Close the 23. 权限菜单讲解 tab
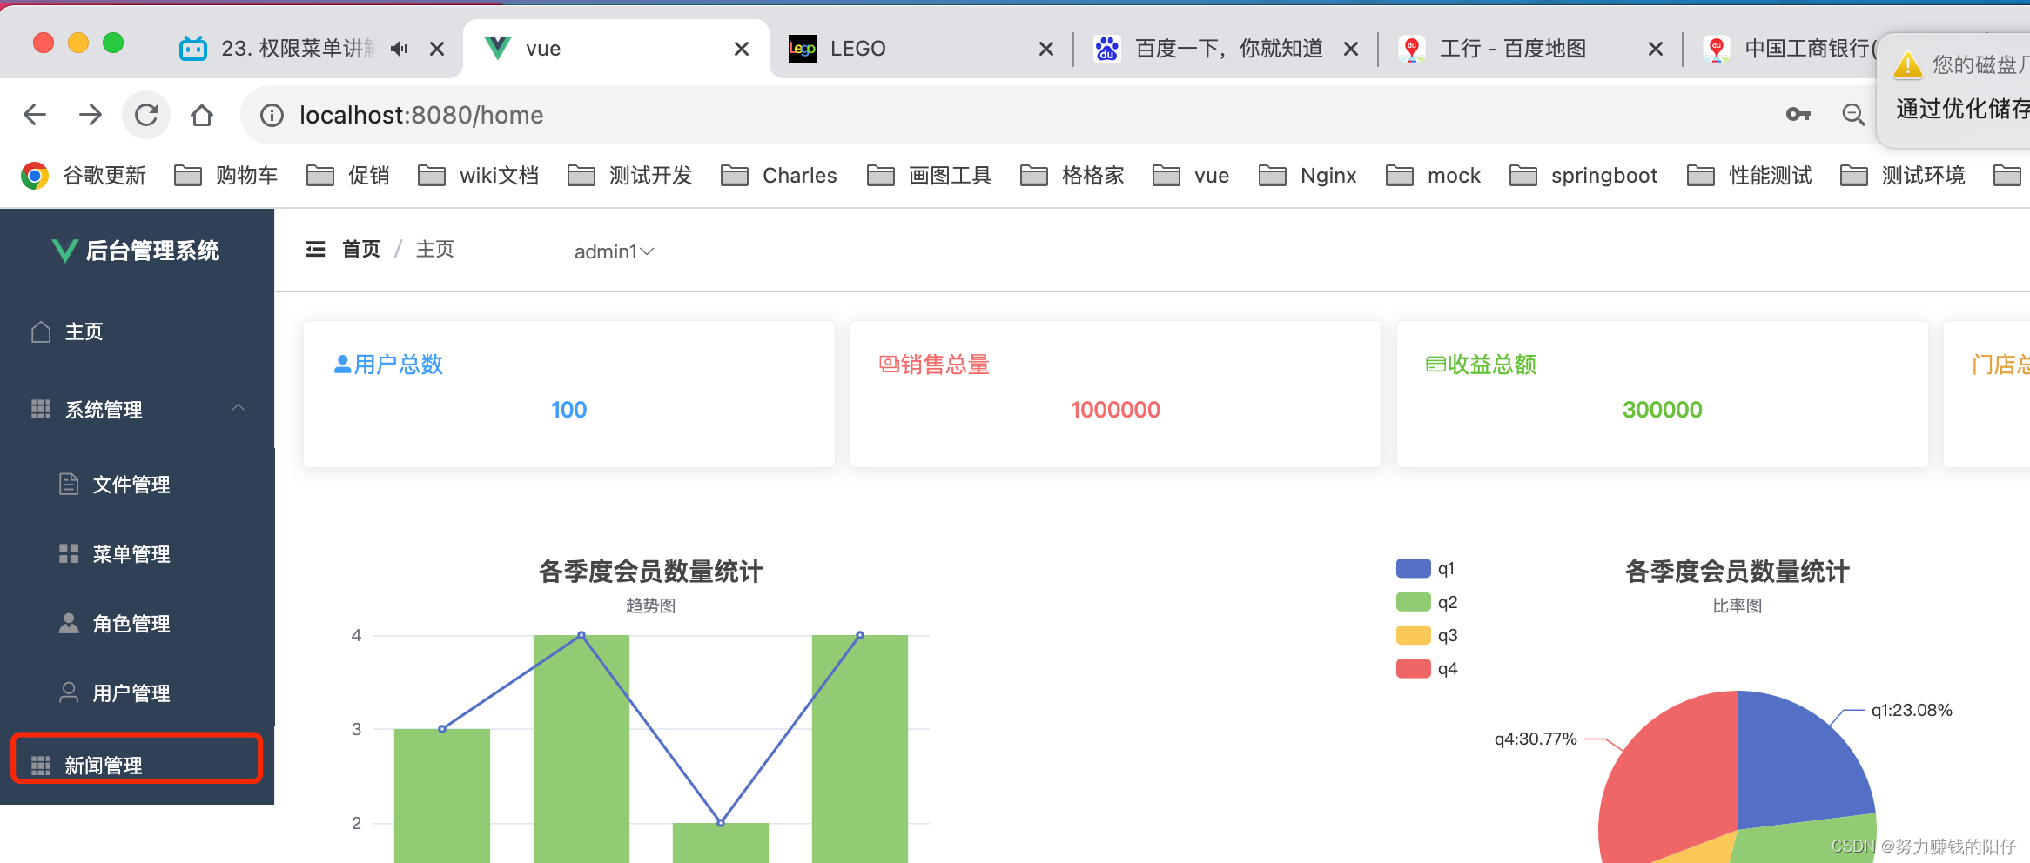Image resolution: width=2030 pixels, height=863 pixels. [437, 49]
